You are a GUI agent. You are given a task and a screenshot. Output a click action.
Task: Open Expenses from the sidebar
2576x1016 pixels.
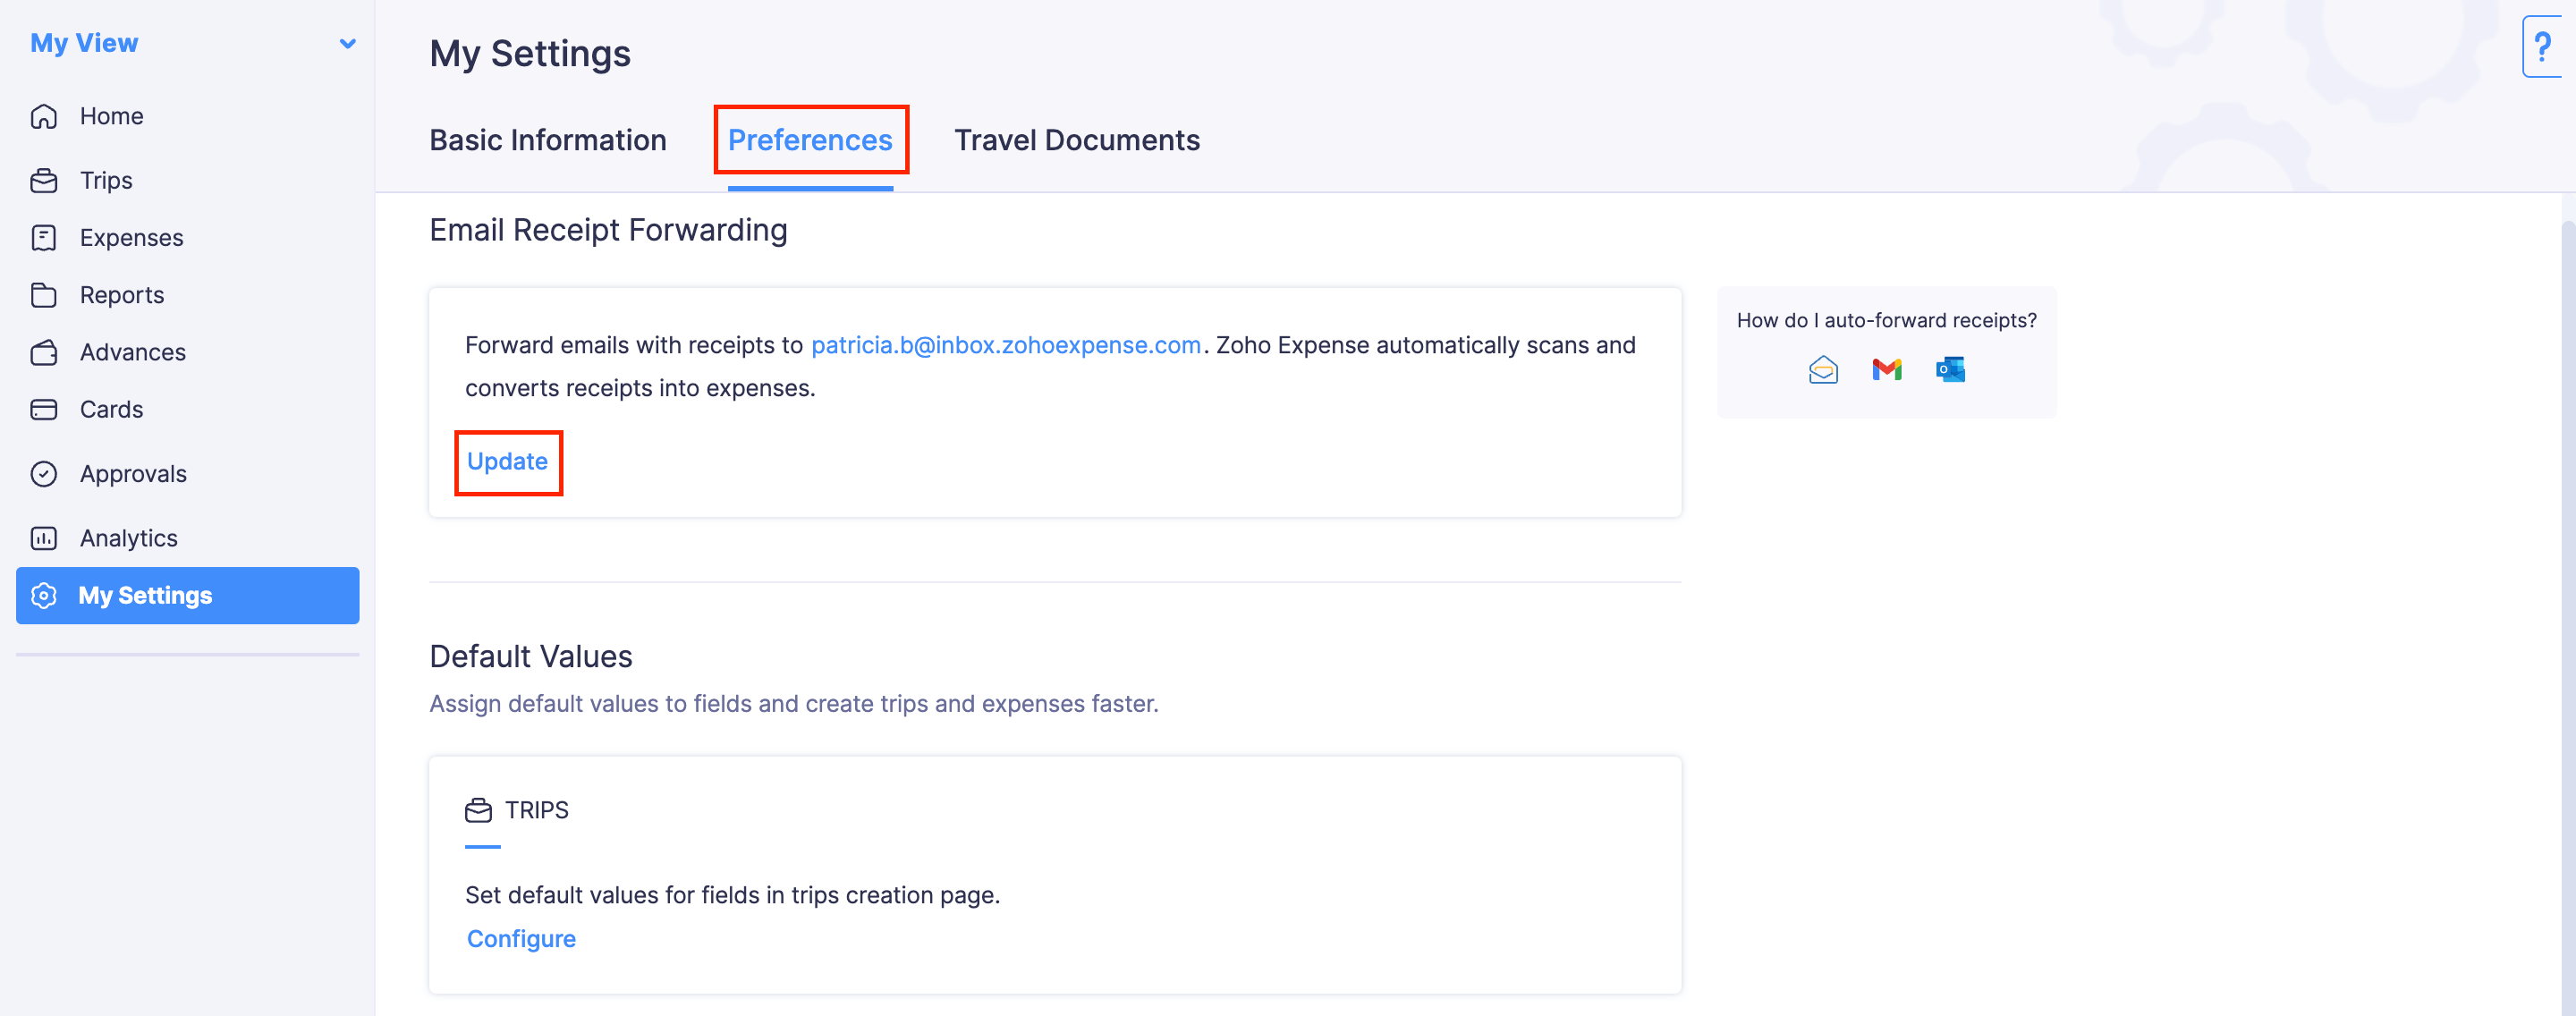(45, 237)
